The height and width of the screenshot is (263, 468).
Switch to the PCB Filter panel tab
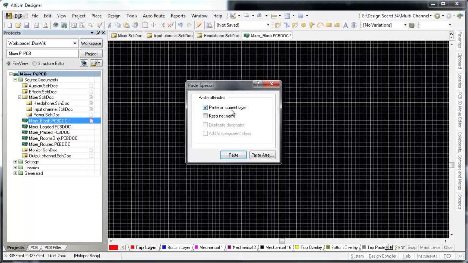53,248
